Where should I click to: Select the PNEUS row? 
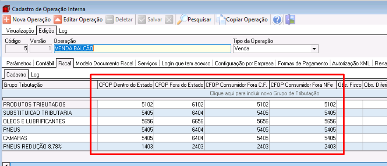(195, 130)
